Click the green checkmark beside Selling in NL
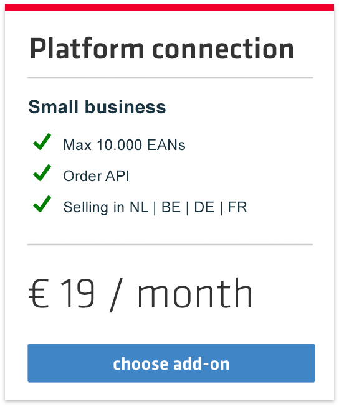The width and height of the screenshot is (339, 407). [x=42, y=204]
